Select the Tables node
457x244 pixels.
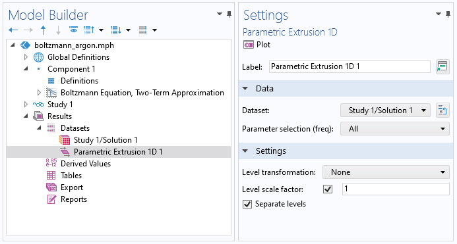71,176
